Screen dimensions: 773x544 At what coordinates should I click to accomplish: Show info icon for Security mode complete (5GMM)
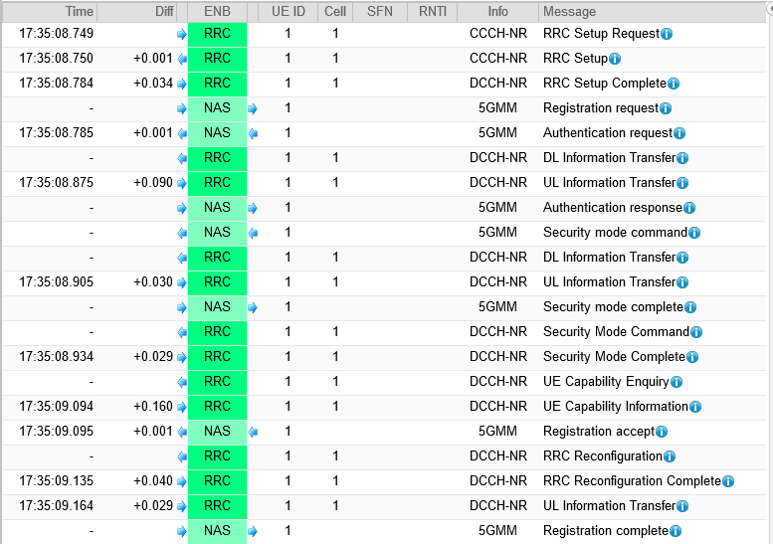pos(690,307)
